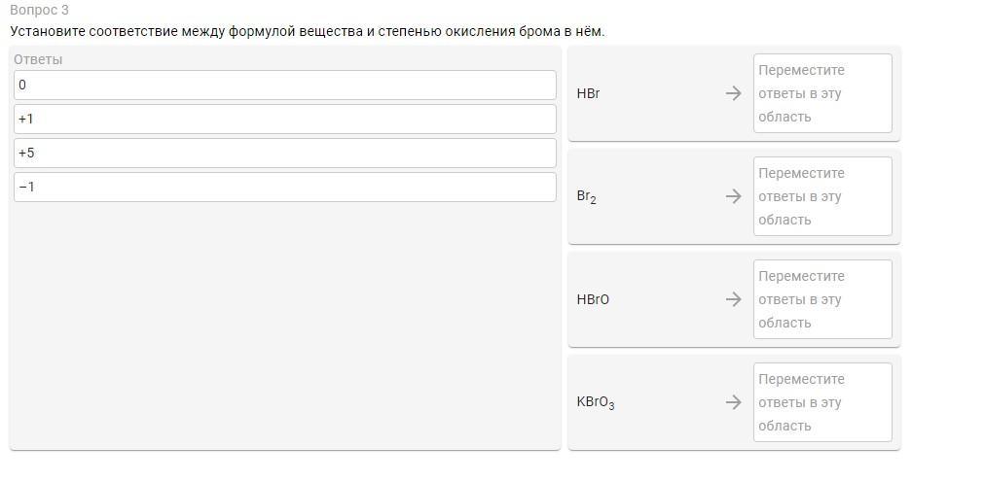Select the answer option 0
The width and height of the screenshot is (985, 481).
pyautogui.click(x=284, y=85)
